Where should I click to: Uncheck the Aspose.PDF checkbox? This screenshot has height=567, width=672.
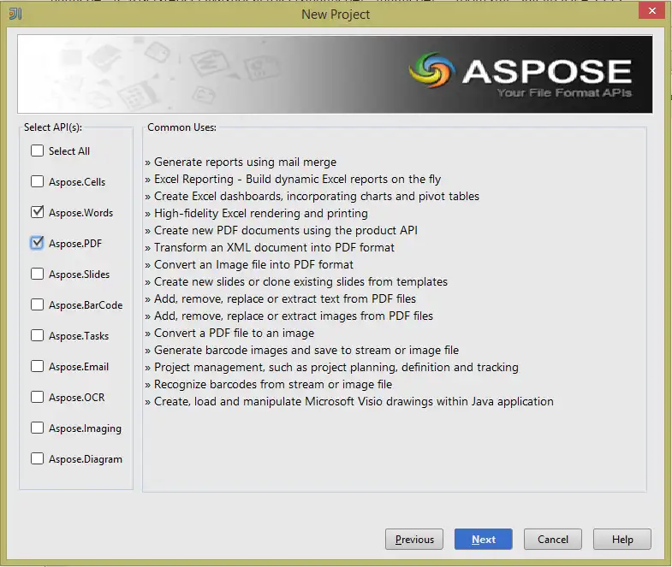[38, 243]
